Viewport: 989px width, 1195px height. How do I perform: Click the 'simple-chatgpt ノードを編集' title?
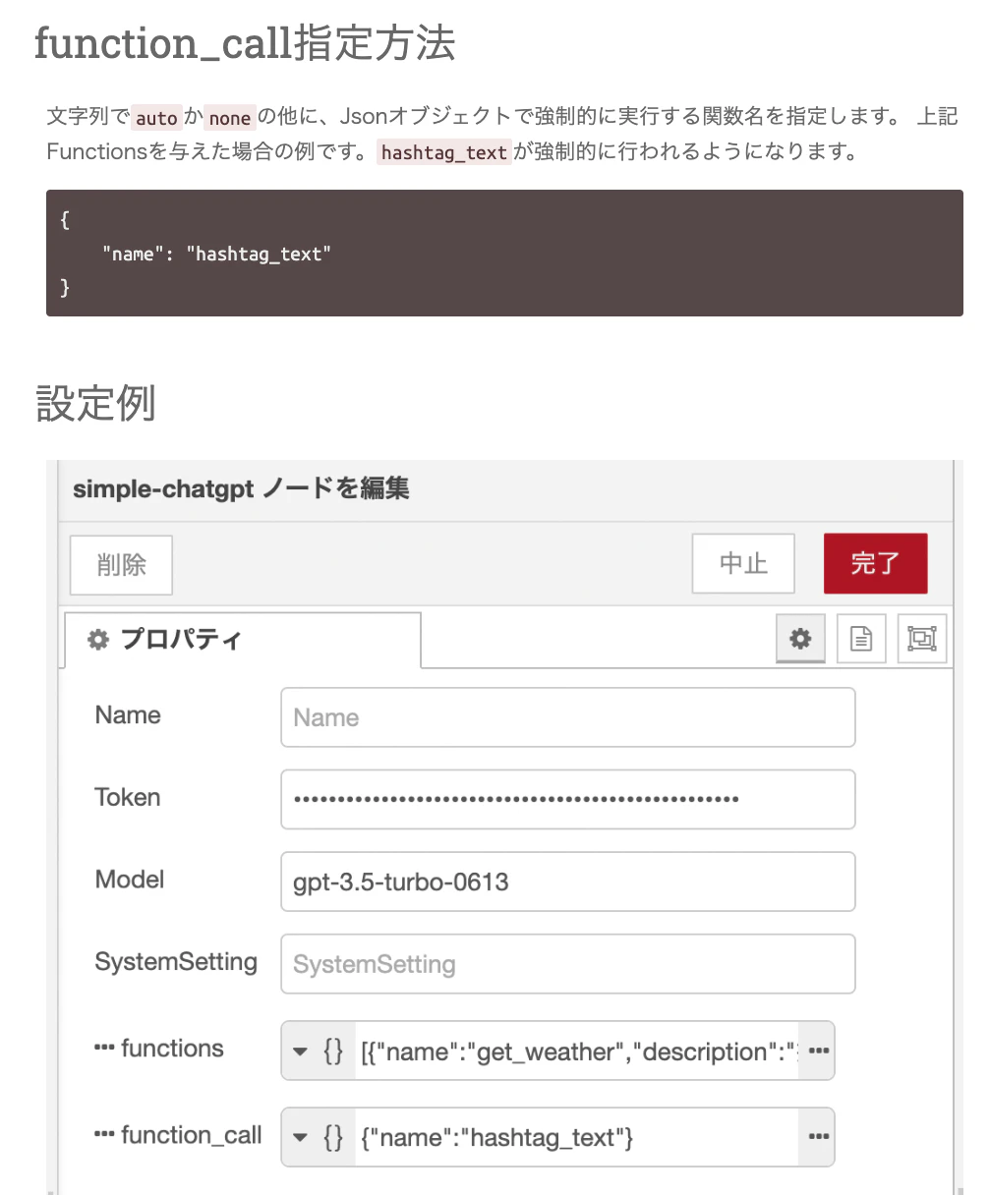click(241, 488)
